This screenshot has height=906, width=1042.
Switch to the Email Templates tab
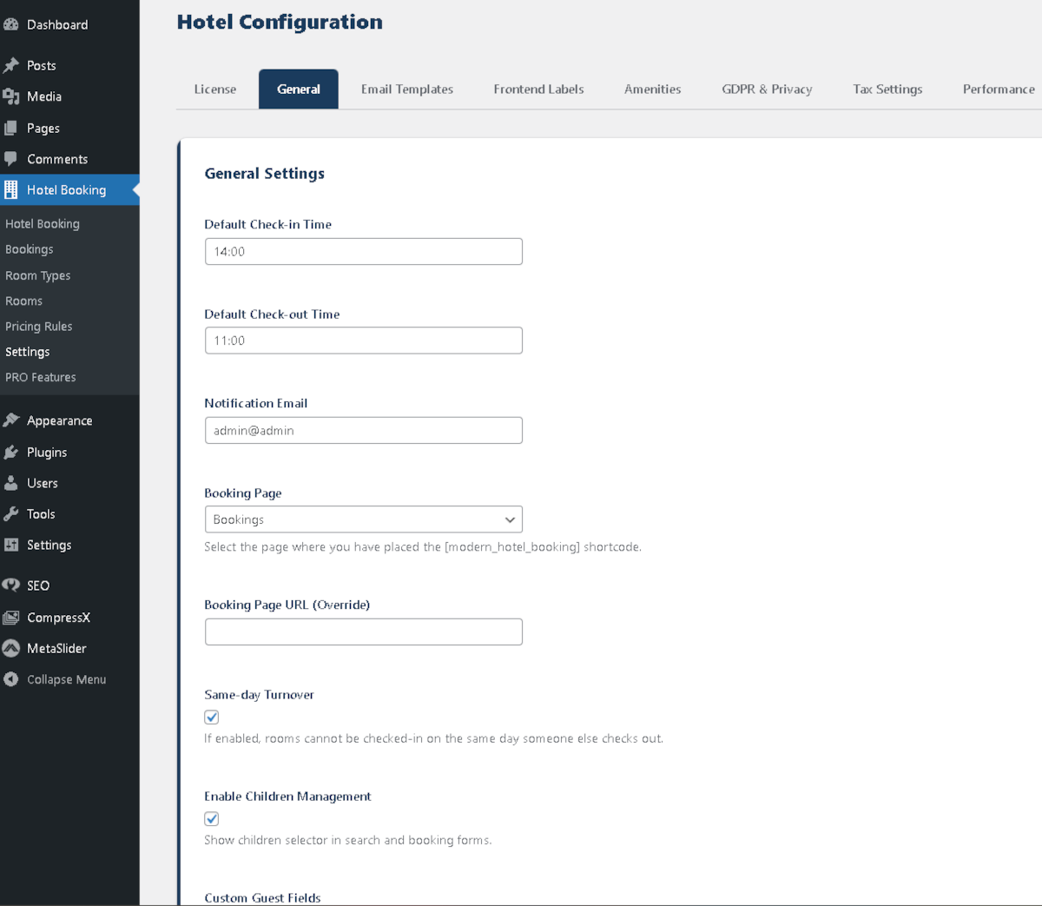click(406, 89)
